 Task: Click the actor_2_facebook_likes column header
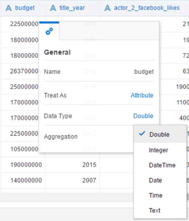pos(144,8)
